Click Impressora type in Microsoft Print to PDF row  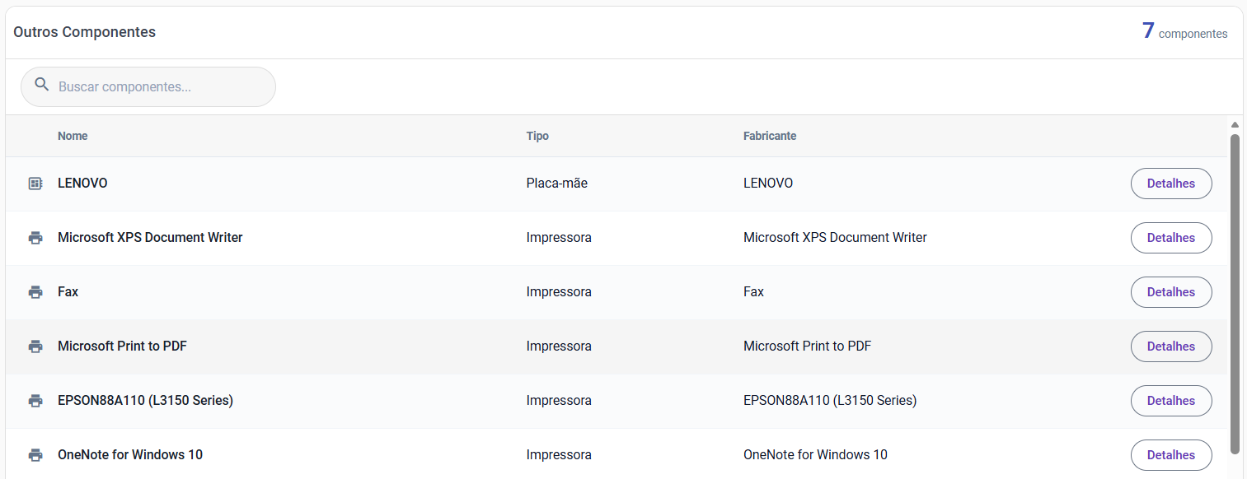click(559, 346)
